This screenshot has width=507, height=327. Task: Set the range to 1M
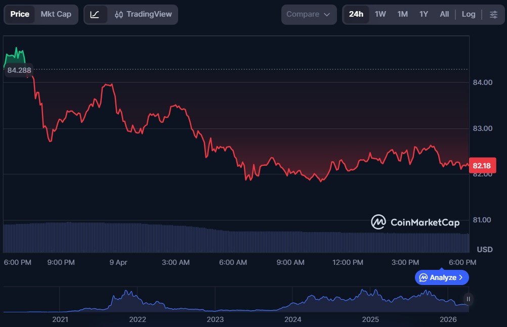click(x=402, y=14)
